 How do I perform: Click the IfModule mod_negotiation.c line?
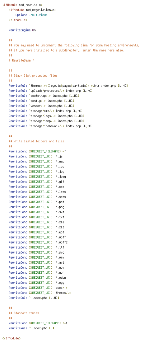coord(32,10)
